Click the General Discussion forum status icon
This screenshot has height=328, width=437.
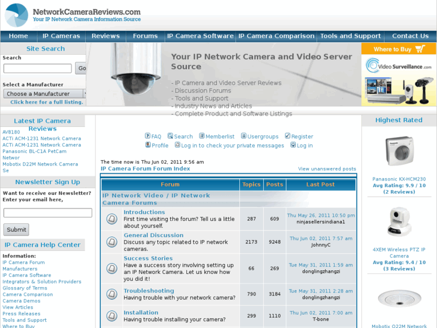112,242
